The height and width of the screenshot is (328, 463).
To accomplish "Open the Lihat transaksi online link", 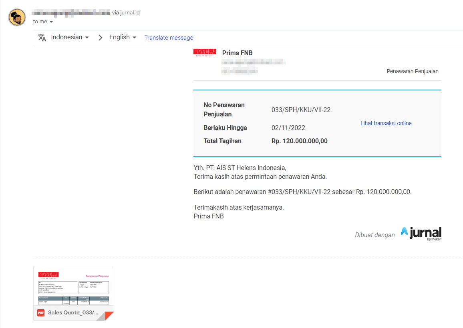I will pos(386,123).
